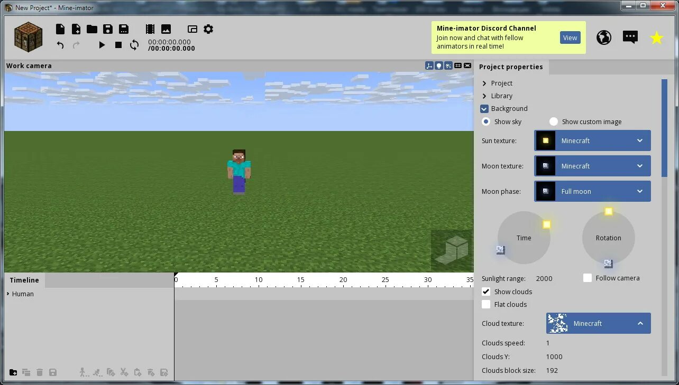This screenshot has width=679, height=385.
Task: Click the delete keyframes trash icon
Action: pyautogui.click(x=151, y=372)
